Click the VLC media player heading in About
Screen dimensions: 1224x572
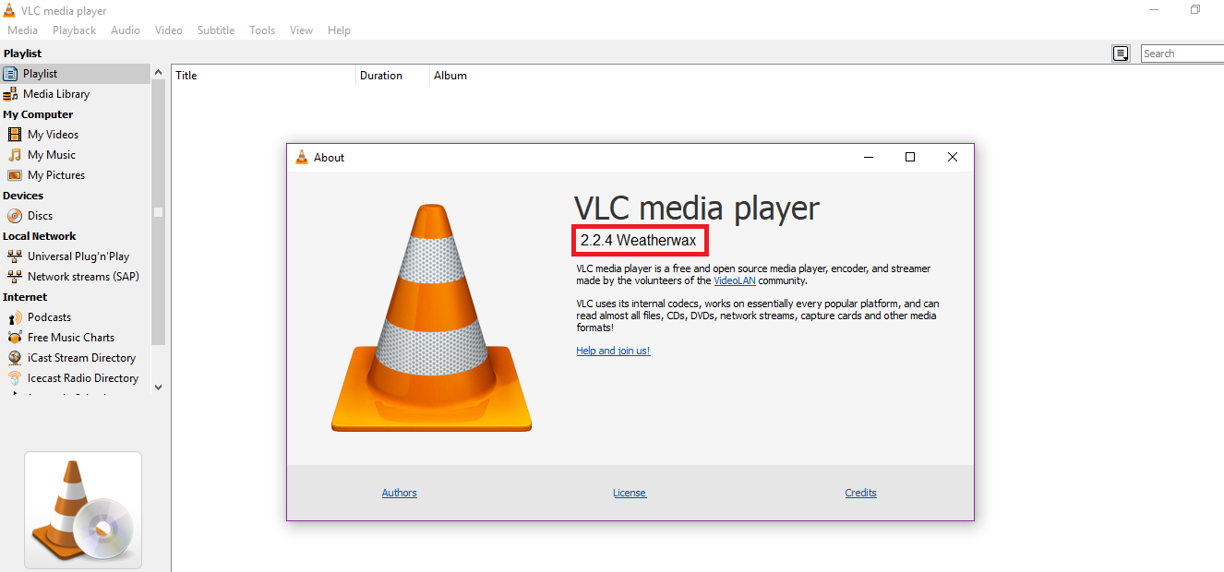tap(696, 208)
